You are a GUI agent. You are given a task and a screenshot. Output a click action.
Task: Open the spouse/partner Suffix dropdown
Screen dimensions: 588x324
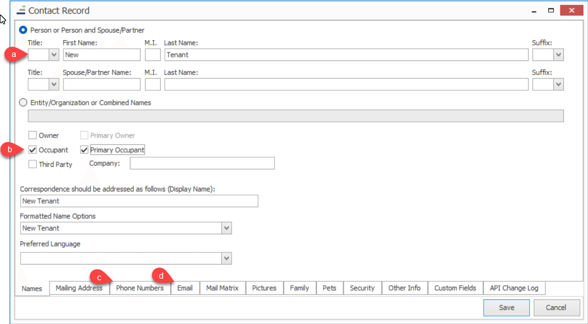click(558, 84)
